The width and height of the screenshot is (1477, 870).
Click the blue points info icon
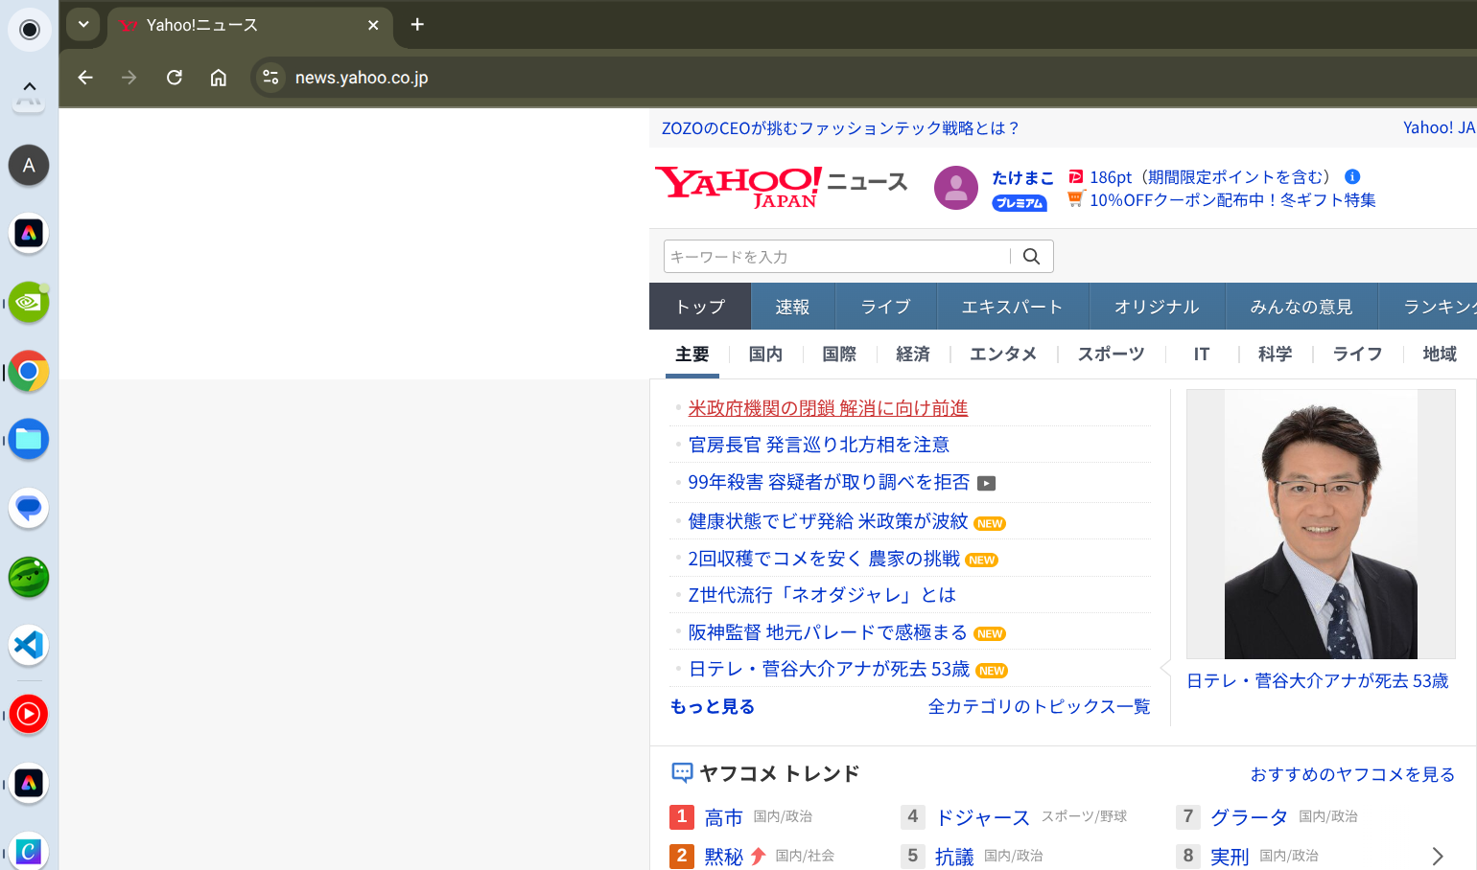1352,176
